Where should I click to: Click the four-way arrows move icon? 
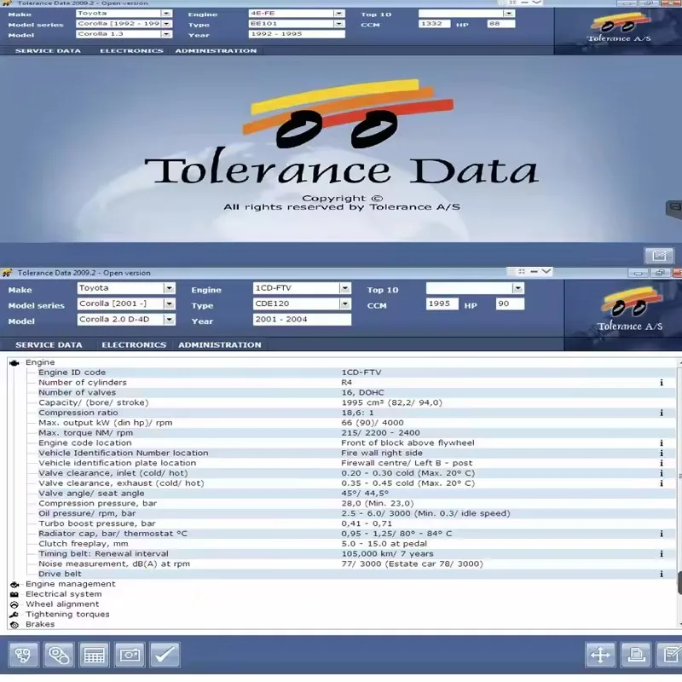[x=600, y=654]
